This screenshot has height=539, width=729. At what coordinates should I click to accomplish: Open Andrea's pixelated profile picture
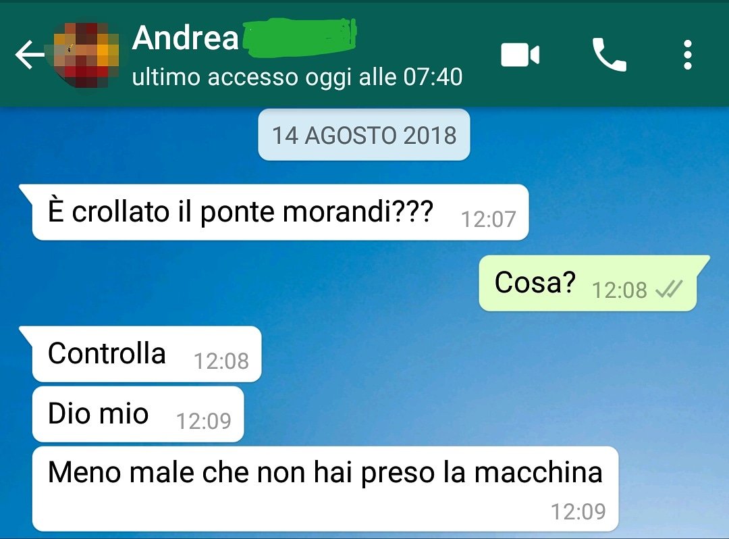pos(86,55)
